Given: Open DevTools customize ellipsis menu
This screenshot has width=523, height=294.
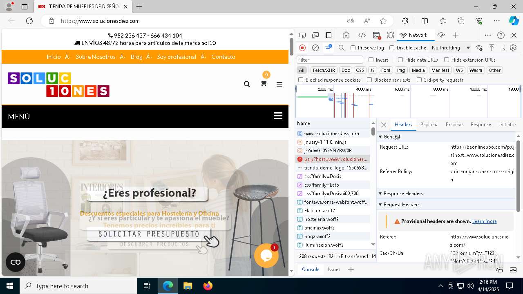Looking at the screenshot, I should pyautogui.click(x=488, y=35).
